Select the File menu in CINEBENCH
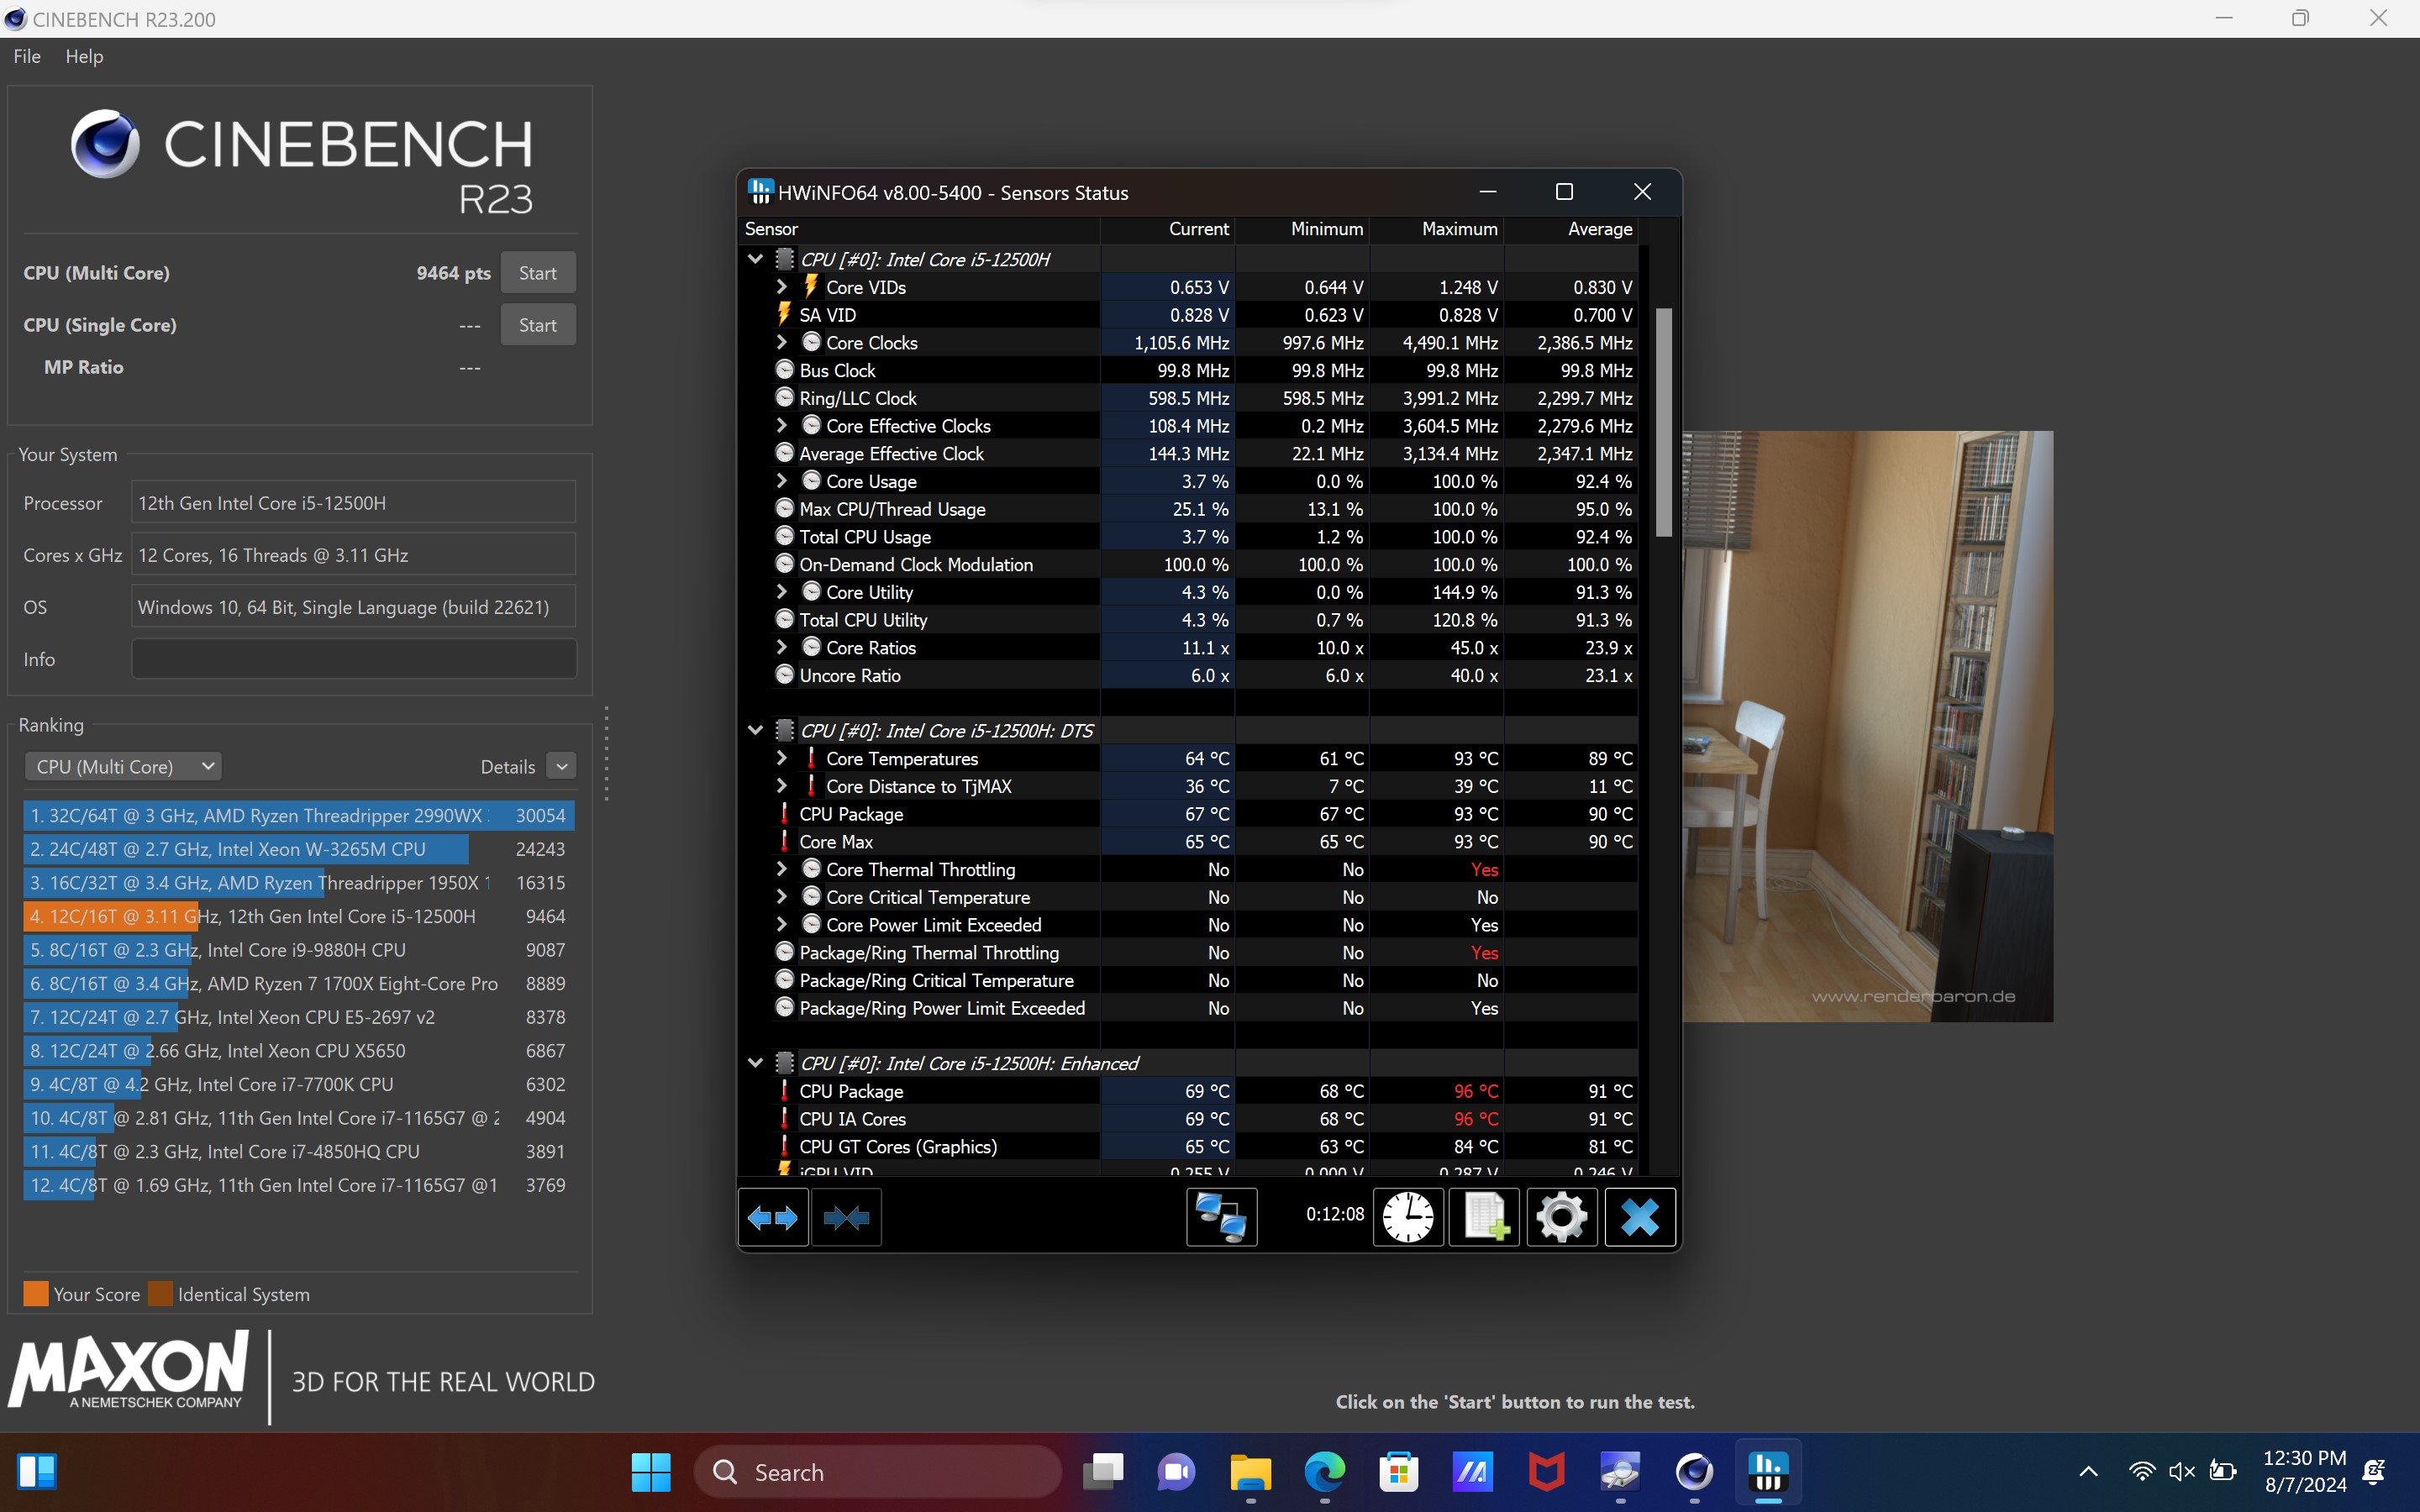This screenshot has width=2420, height=1512. point(28,55)
